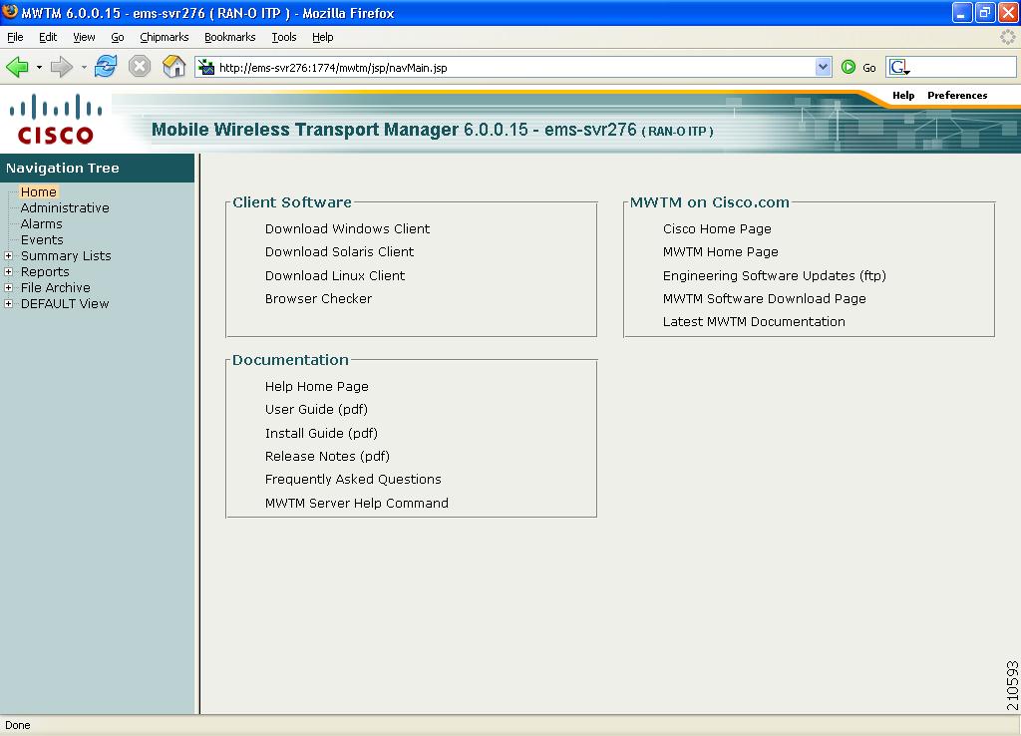Open the Chipmarks menu
This screenshot has width=1021, height=736.
coord(165,37)
